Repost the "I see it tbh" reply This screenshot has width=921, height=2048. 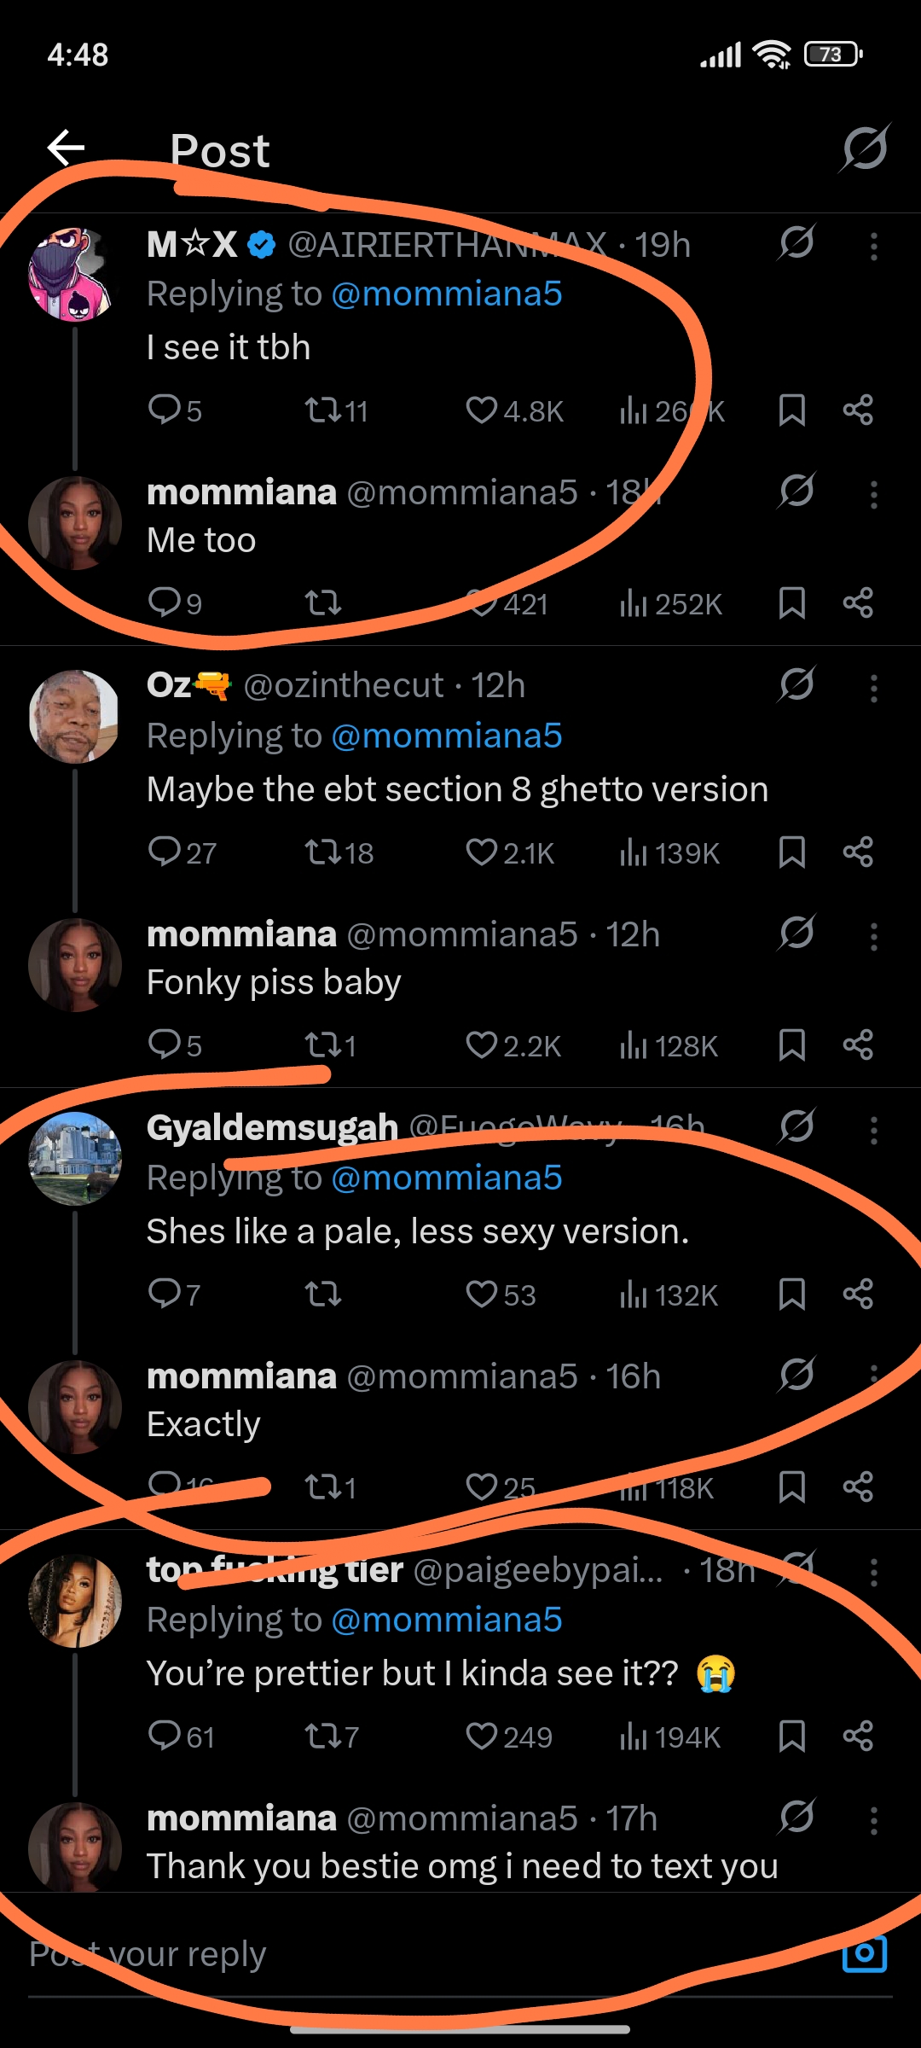[324, 410]
